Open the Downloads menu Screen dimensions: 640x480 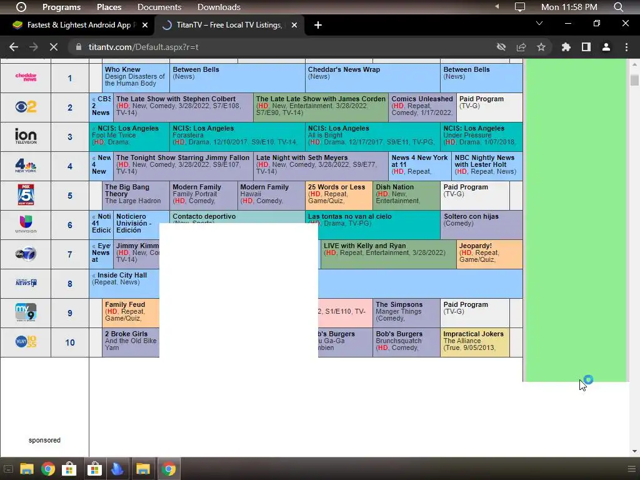point(219,7)
